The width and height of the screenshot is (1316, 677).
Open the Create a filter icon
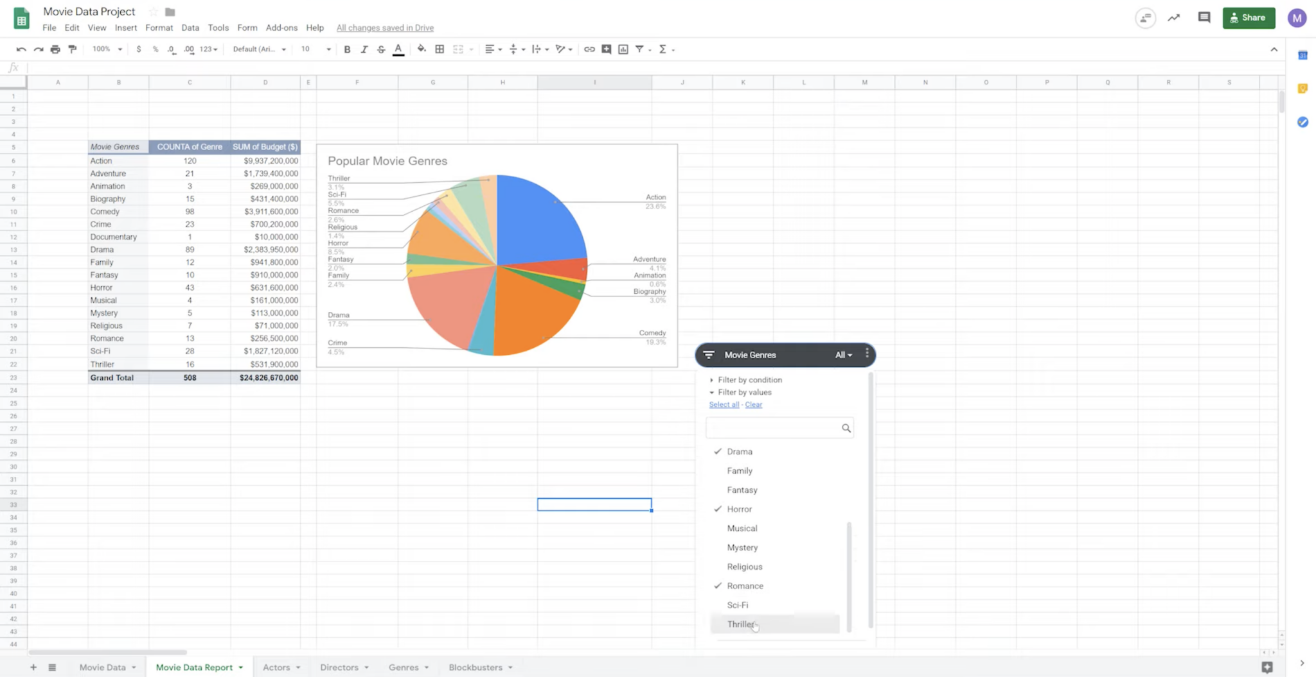pos(639,49)
